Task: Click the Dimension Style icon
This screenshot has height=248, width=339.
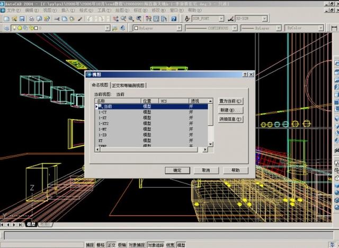Action: 230,19
